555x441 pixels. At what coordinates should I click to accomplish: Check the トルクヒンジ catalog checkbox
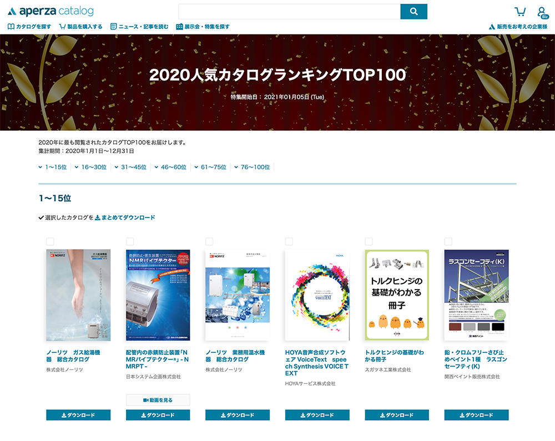pyautogui.click(x=369, y=241)
